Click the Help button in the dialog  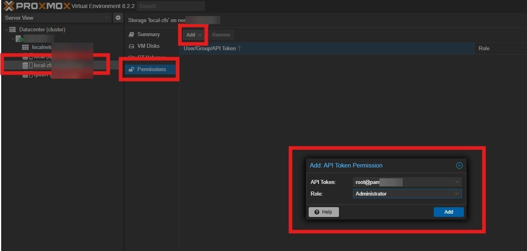324,212
